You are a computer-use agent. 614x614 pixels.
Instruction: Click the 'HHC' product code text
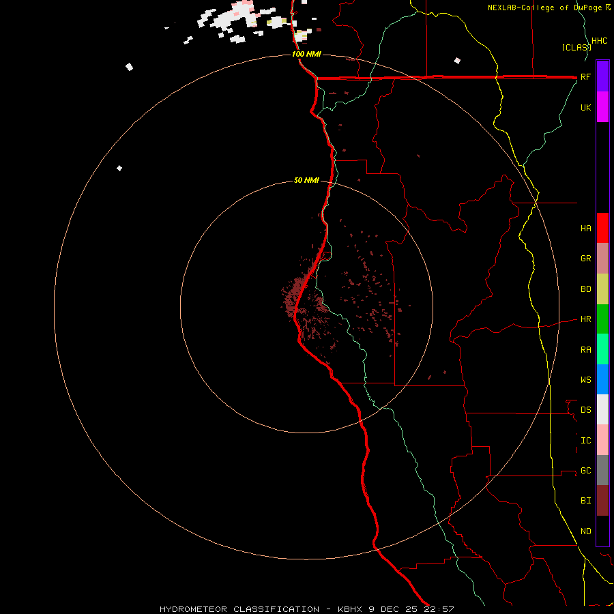click(x=599, y=41)
